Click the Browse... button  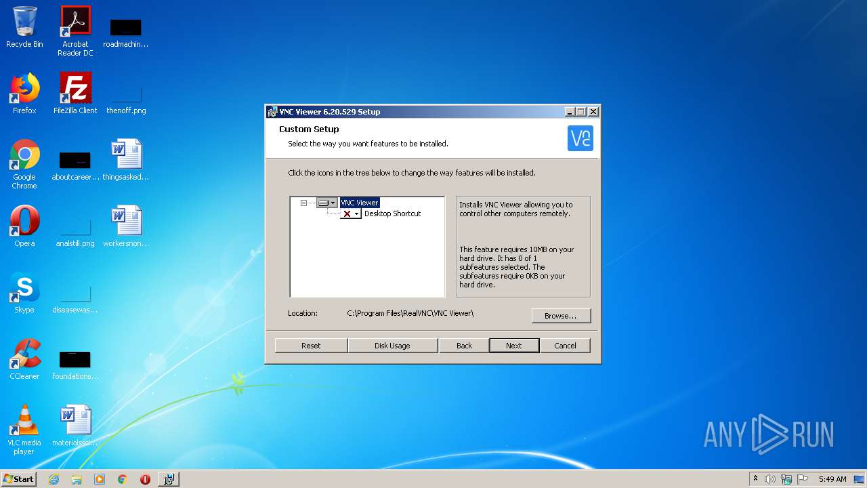click(x=561, y=316)
